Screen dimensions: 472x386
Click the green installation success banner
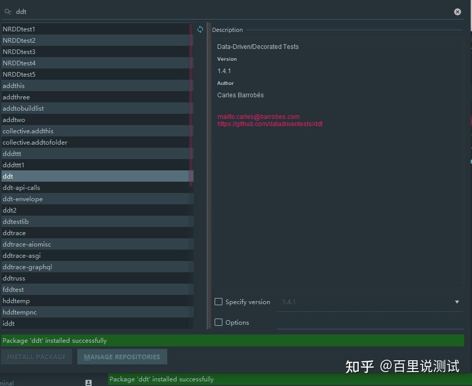click(232, 340)
